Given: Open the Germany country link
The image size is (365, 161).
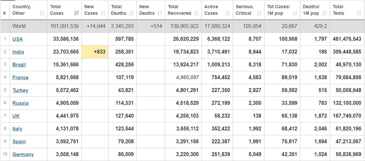Looking at the screenshot, I should (x=23, y=154).
